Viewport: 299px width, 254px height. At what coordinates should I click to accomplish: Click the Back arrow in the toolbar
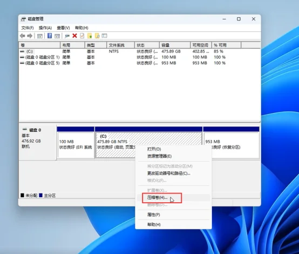(x=23, y=36)
